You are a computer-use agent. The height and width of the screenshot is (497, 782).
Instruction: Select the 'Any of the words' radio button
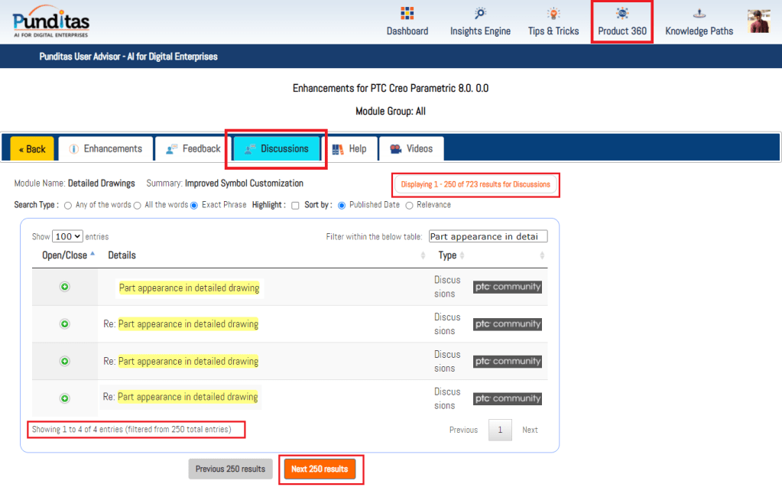(68, 205)
